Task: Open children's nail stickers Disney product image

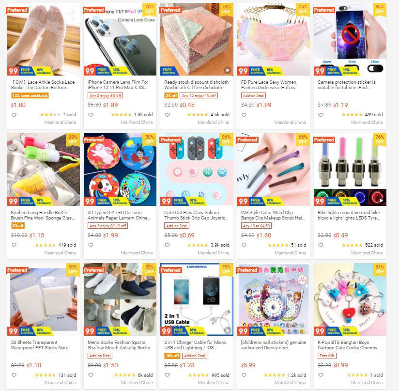Action: 274,299
